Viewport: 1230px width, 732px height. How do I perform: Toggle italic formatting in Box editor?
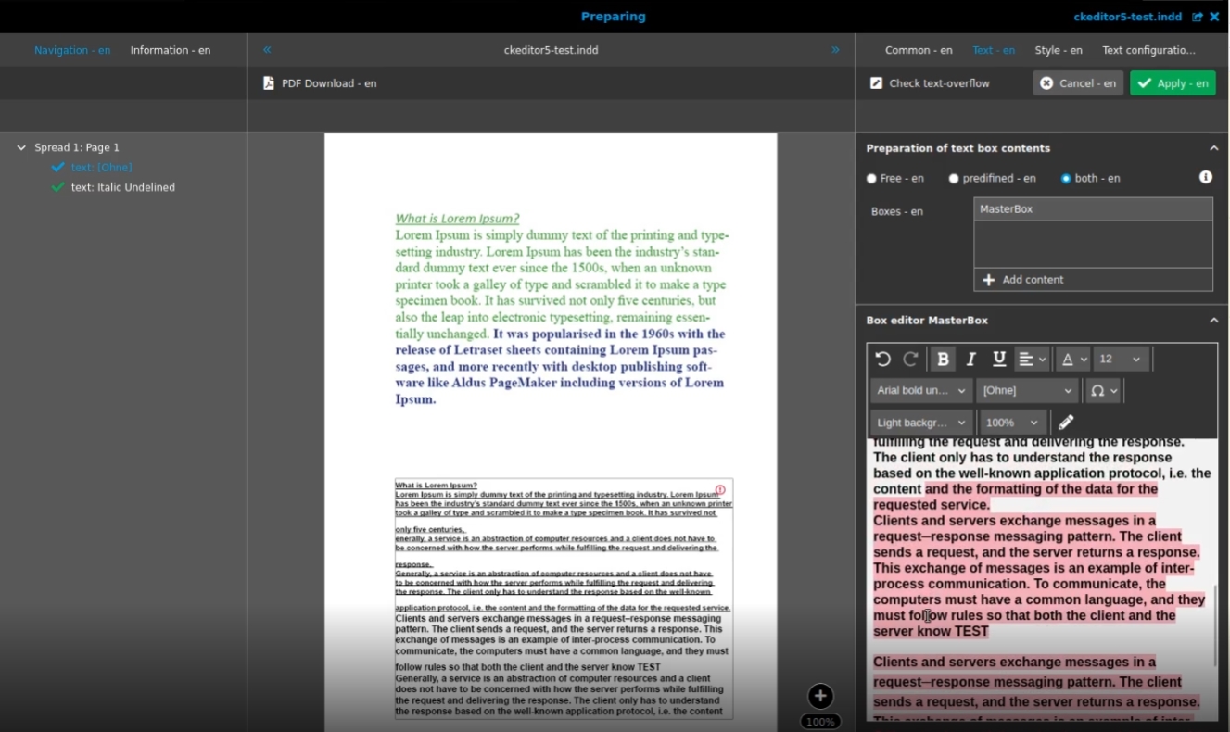pos(970,360)
